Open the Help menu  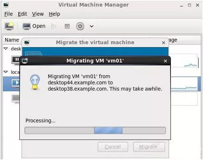pyautogui.click(x=54, y=14)
